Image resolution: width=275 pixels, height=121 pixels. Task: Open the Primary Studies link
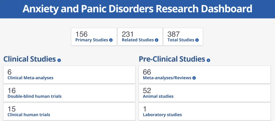(92, 40)
